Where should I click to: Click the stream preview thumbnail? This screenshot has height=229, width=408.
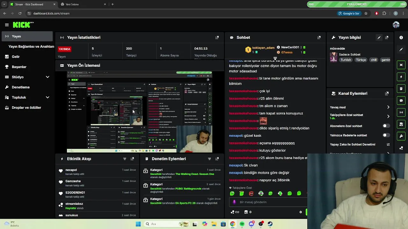(x=140, y=112)
